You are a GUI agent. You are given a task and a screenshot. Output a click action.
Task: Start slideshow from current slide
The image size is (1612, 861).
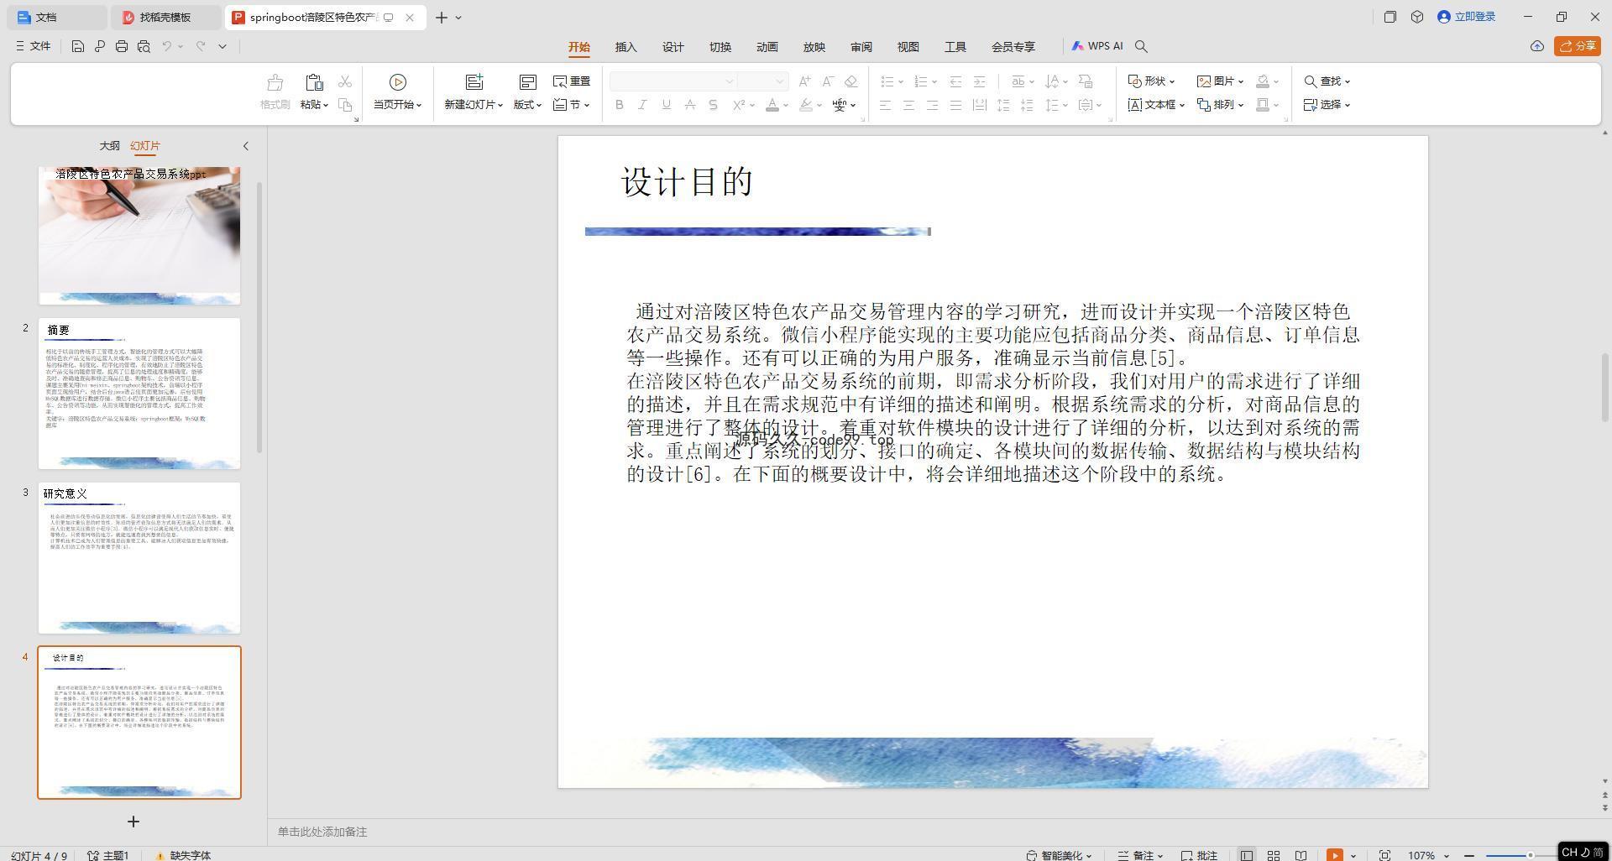397,82
